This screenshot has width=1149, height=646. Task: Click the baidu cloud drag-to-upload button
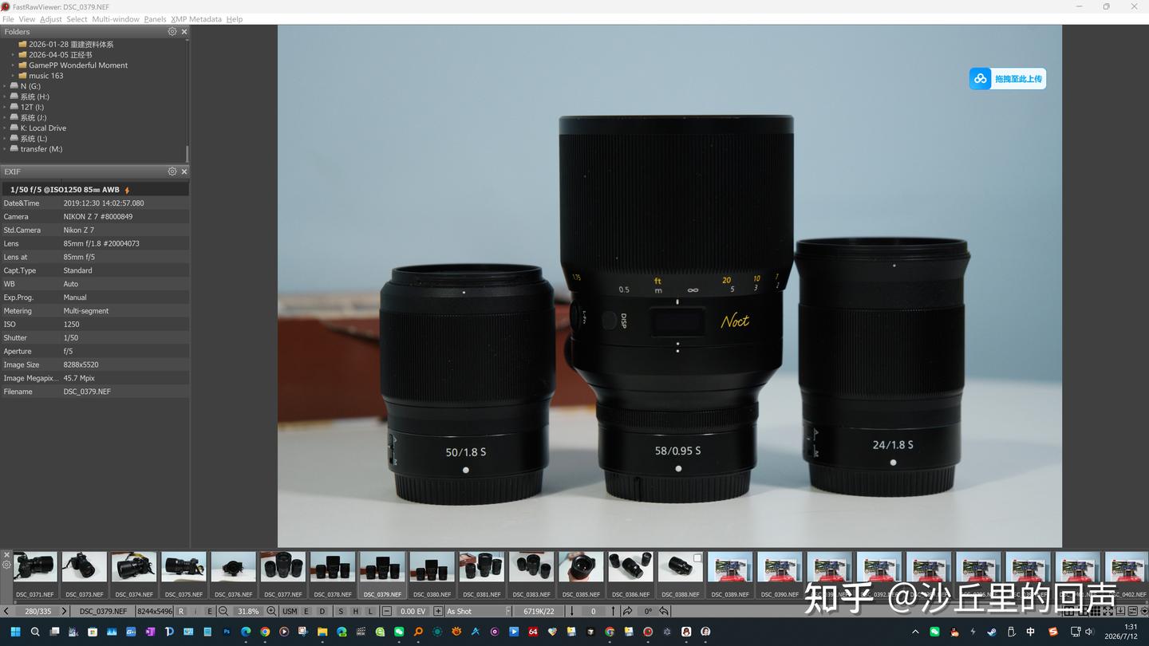(1007, 78)
